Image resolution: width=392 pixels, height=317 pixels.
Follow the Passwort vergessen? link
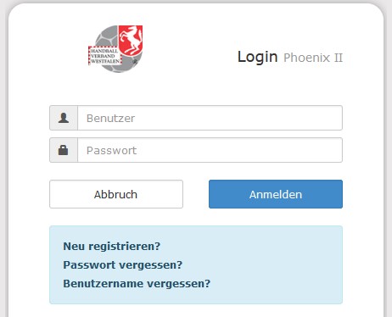[123, 264]
